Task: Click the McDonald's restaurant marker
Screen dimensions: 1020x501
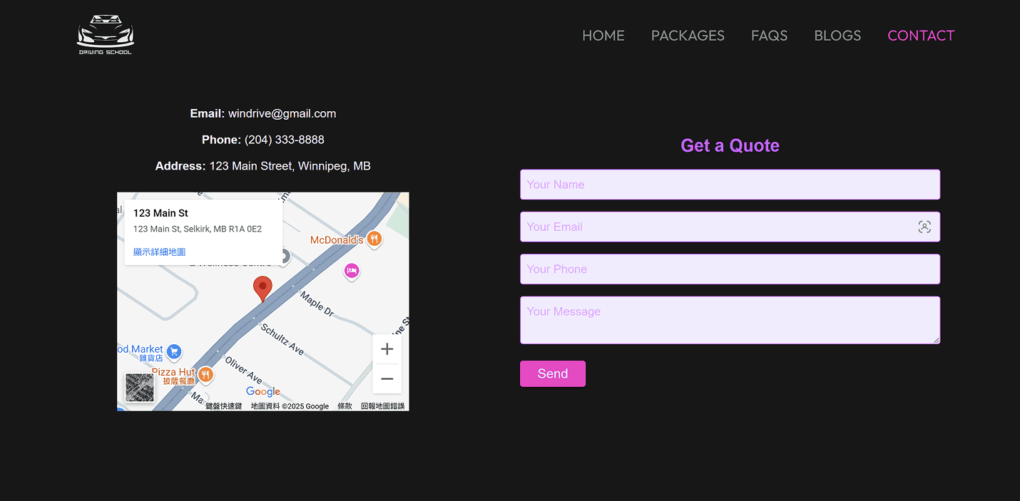Action: coord(374,239)
